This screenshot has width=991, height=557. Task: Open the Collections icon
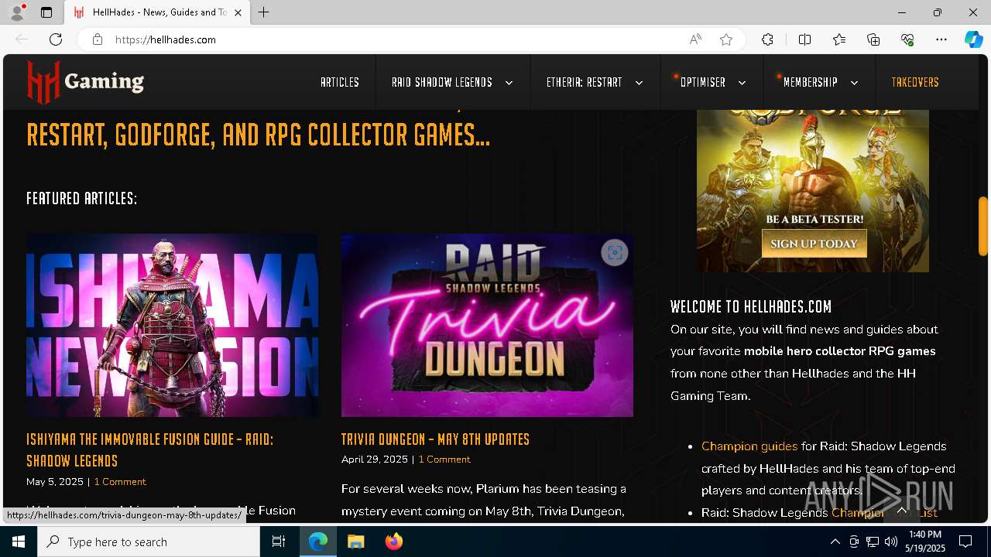(x=873, y=39)
